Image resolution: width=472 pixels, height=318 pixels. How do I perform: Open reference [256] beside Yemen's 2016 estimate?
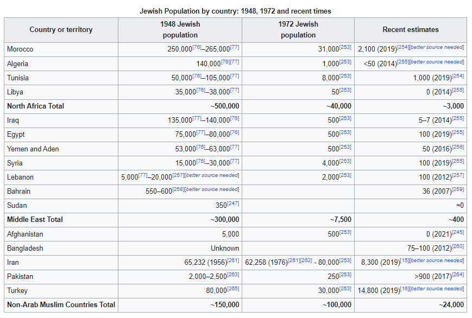458,147
